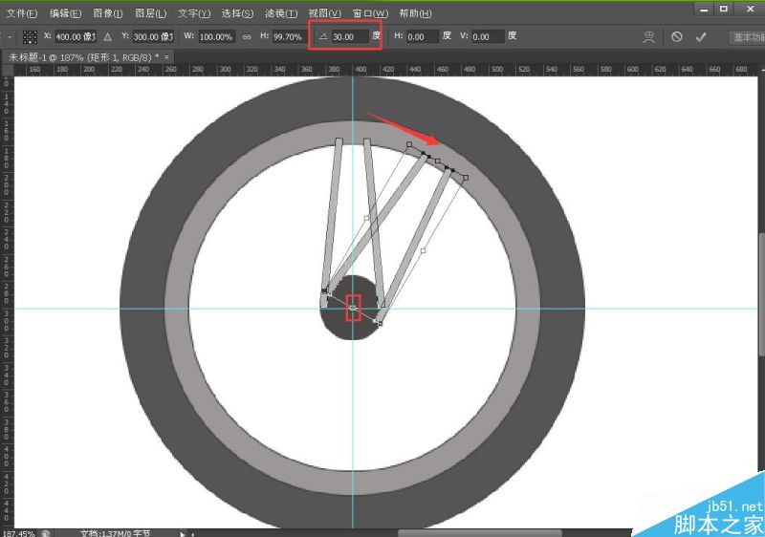The width and height of the screenshot is (765, 537).
Task: Open the 基本功能 workspace dropdown
Action: pyautogui.click(x=745, y=36)
